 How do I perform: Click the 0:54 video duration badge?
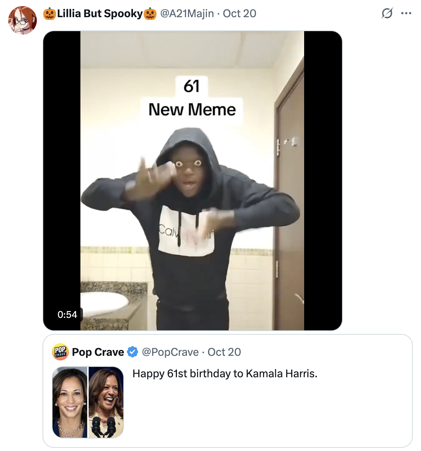pos(67,315)
